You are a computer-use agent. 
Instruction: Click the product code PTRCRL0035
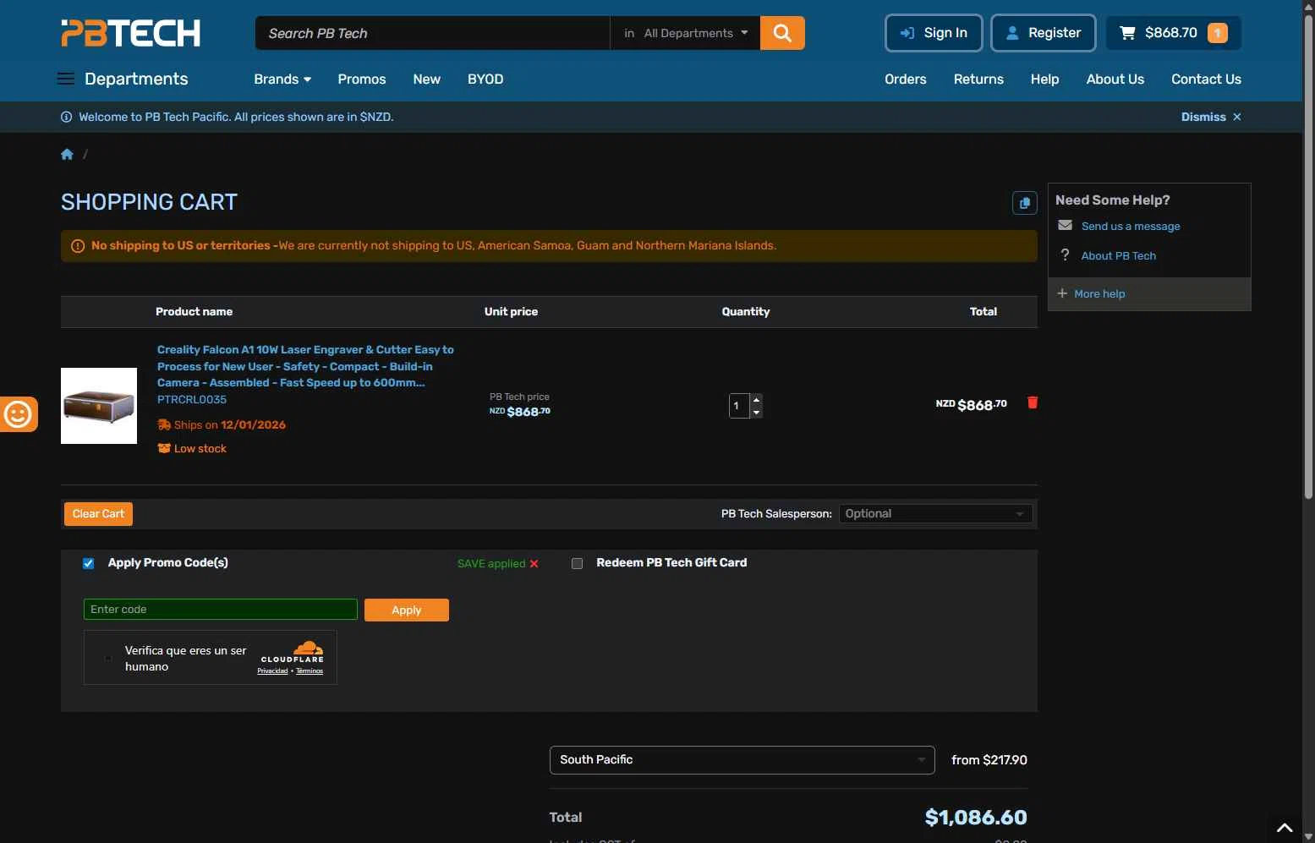(192, 400)
